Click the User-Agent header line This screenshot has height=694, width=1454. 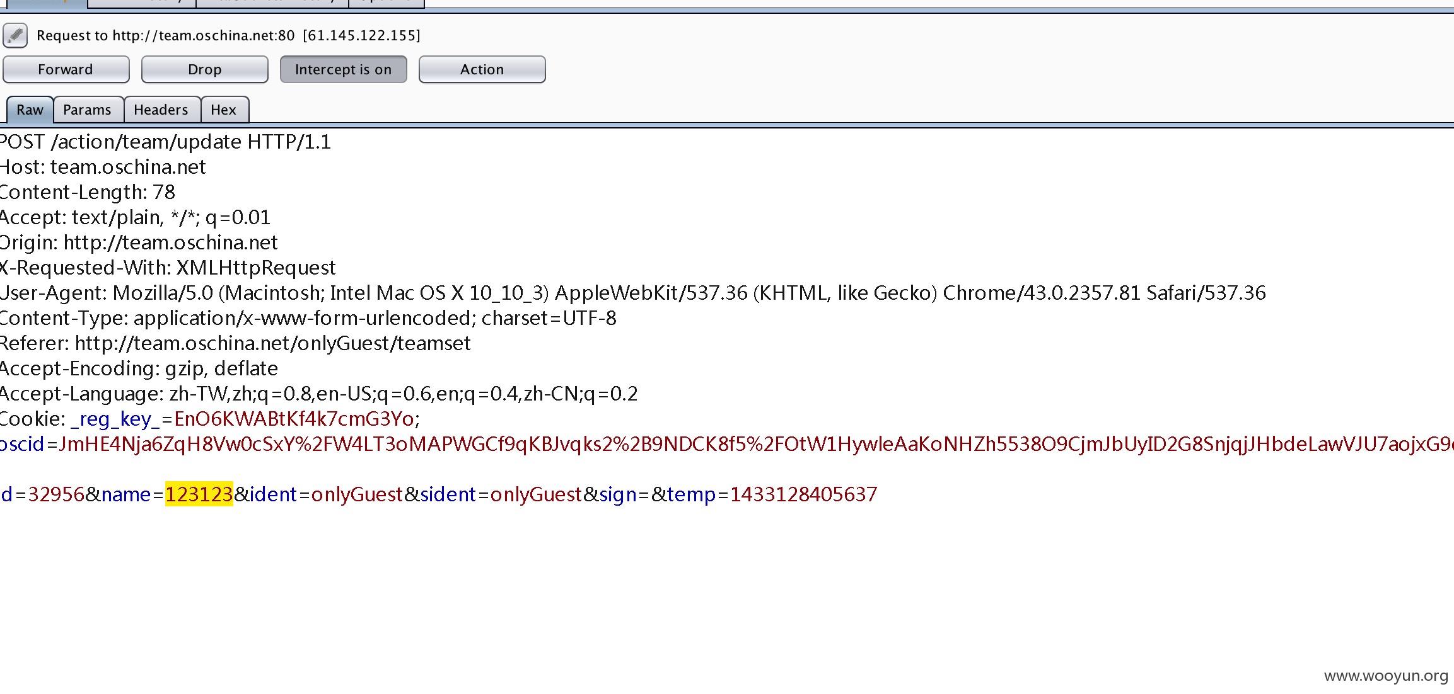point(632,293)
